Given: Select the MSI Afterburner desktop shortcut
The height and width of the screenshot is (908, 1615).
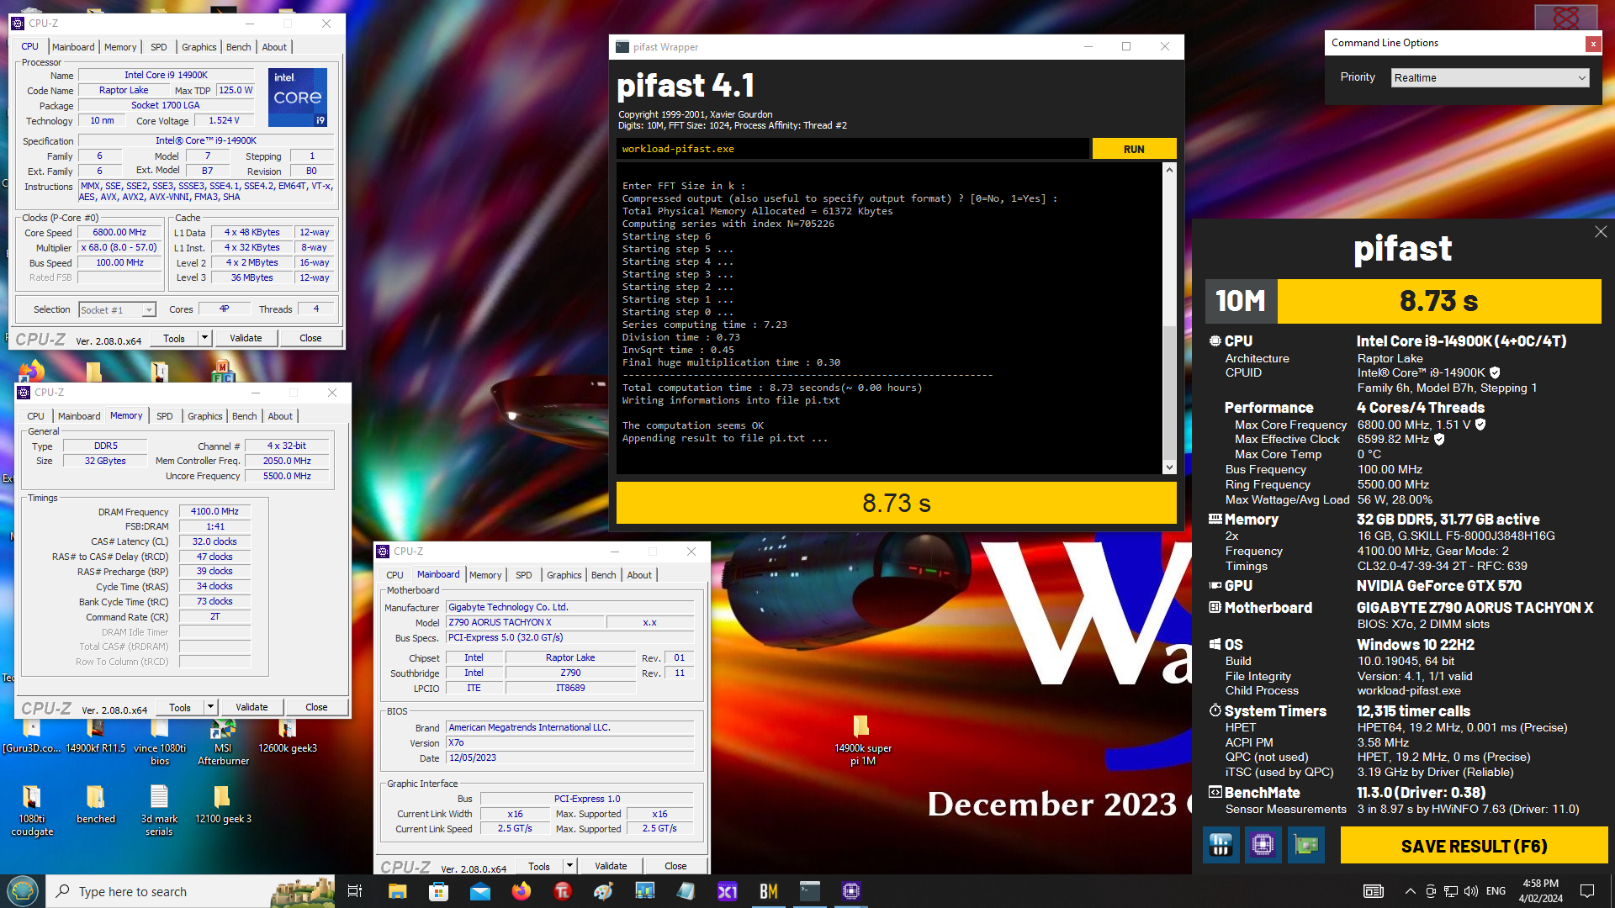Looking at the screenshot, I should 223,742.
